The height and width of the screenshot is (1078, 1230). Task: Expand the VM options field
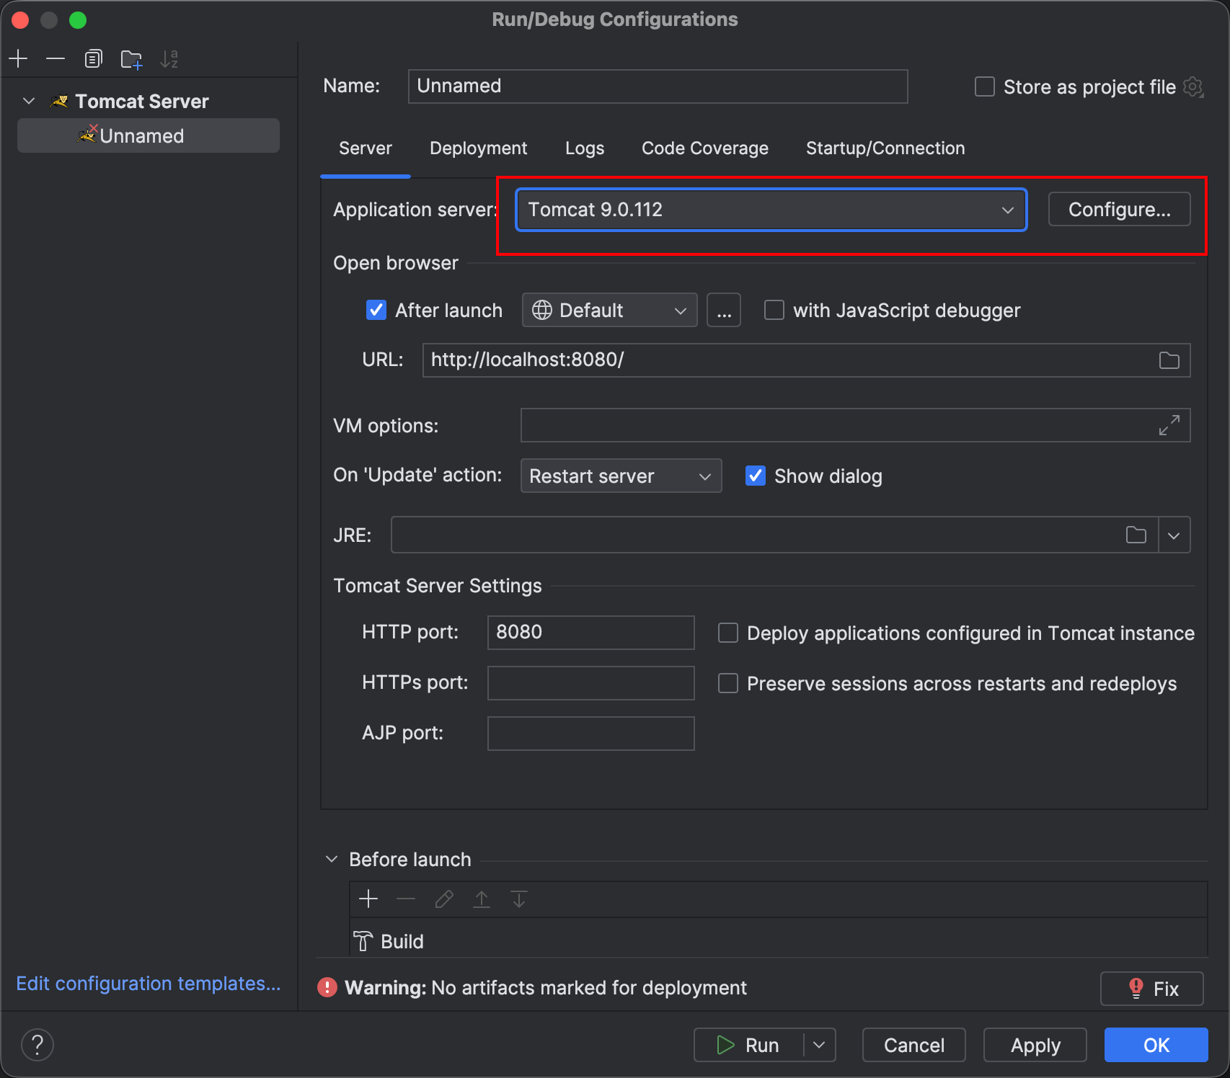[1169, 425]
